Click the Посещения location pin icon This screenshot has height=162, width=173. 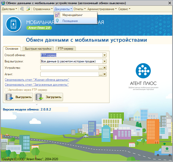pos(57,21)
